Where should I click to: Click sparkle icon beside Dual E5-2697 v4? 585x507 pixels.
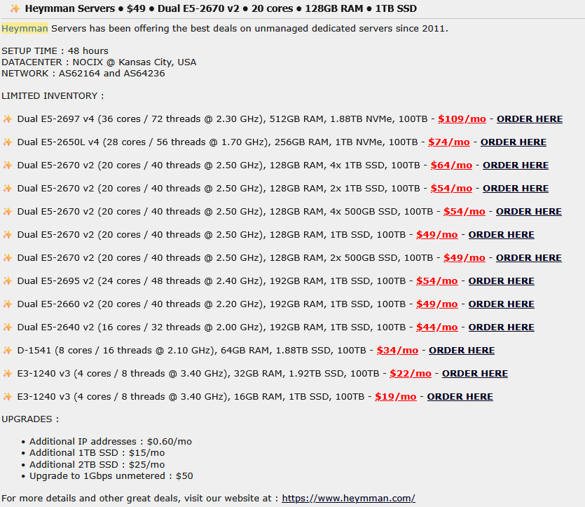pos(8,119)
